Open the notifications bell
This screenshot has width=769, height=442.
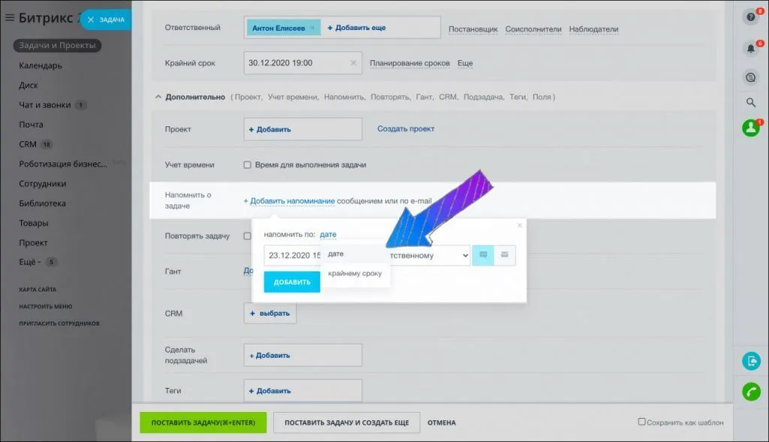pos(750,48)
